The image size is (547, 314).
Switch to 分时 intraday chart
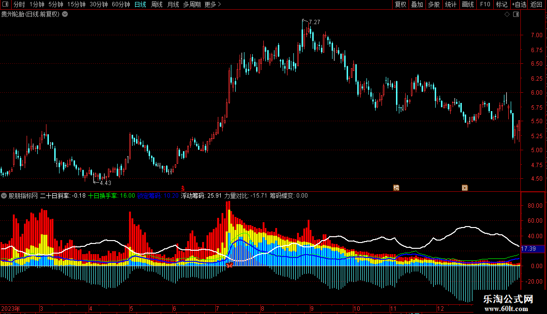pyautogui.click(x=19, y=4)
